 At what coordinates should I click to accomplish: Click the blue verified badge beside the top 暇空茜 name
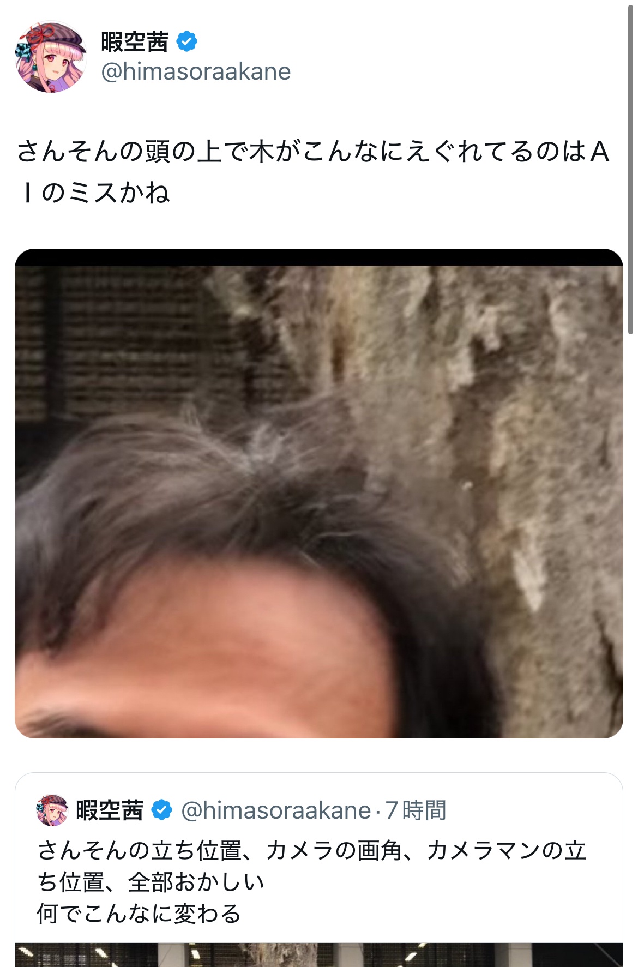(186, 41)
